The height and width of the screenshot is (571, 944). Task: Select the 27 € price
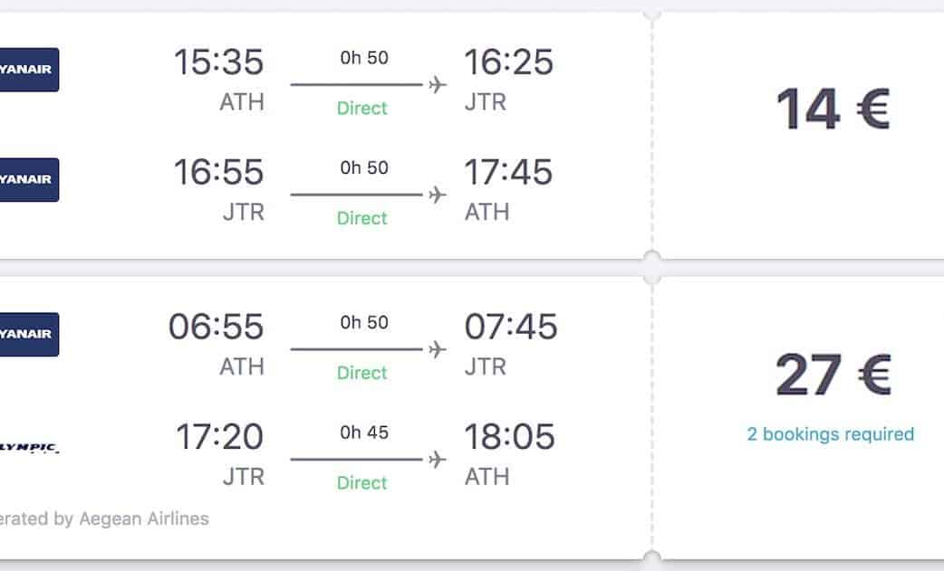(x=833, y=375)
